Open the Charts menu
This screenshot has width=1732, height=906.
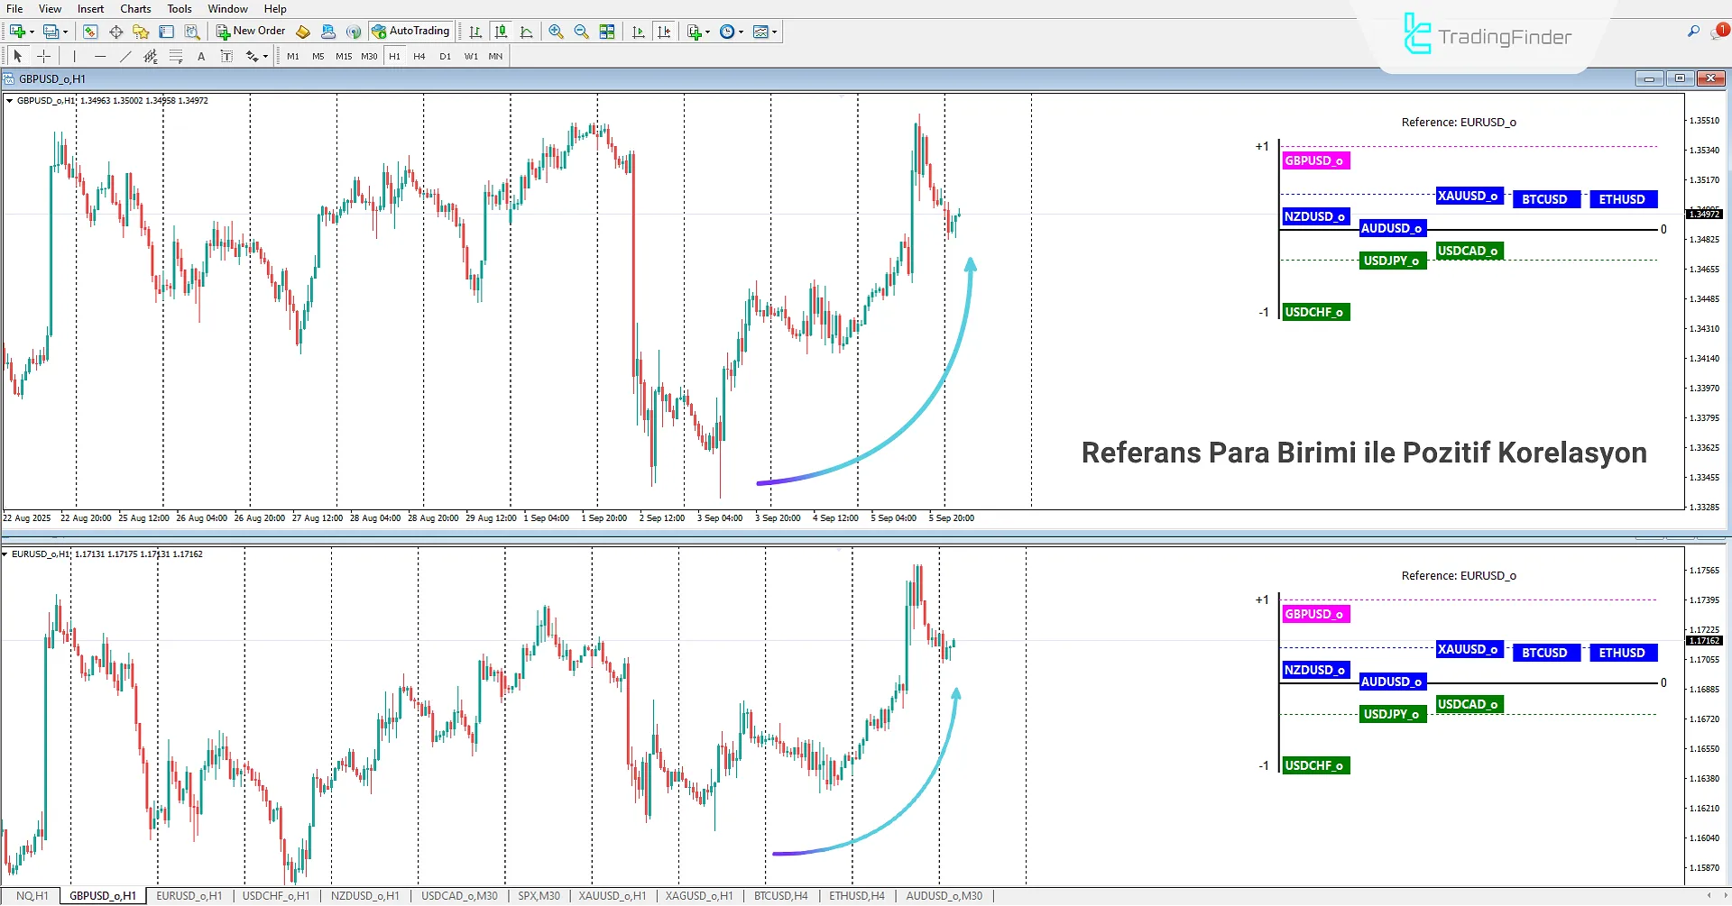pos(135,9)
